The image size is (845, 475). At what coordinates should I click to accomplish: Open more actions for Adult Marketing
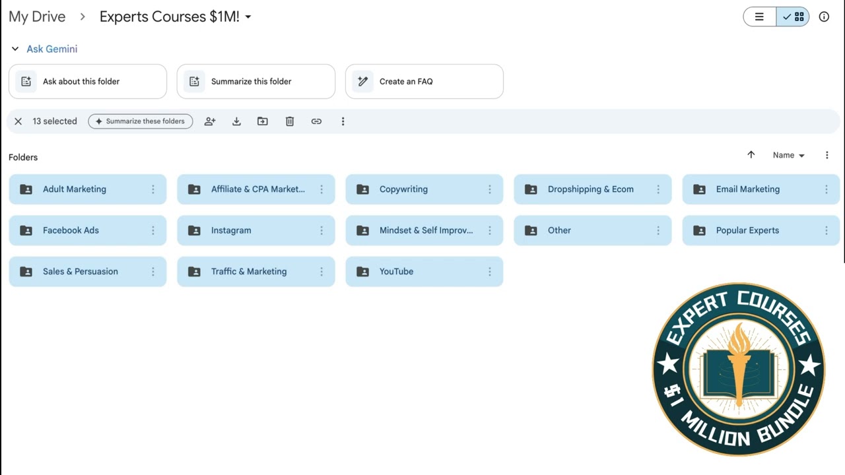coord(153,189)
